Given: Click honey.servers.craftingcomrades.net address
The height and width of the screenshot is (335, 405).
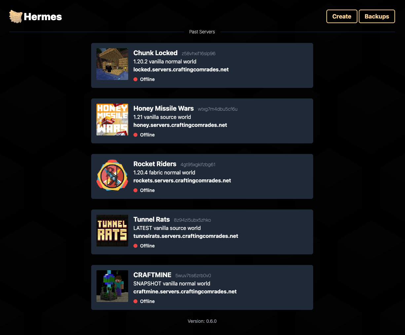Looking at the screenshot, I should [x=180, y=125].
